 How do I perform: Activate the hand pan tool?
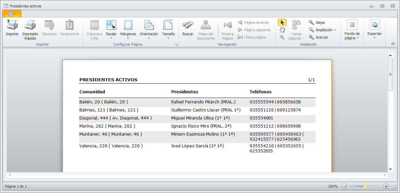(282, 30)
